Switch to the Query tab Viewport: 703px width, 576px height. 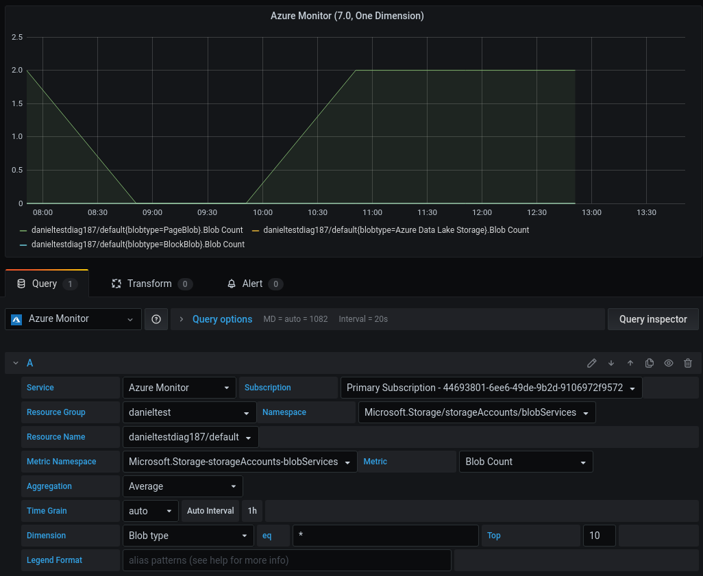click(x=47, y=284)
